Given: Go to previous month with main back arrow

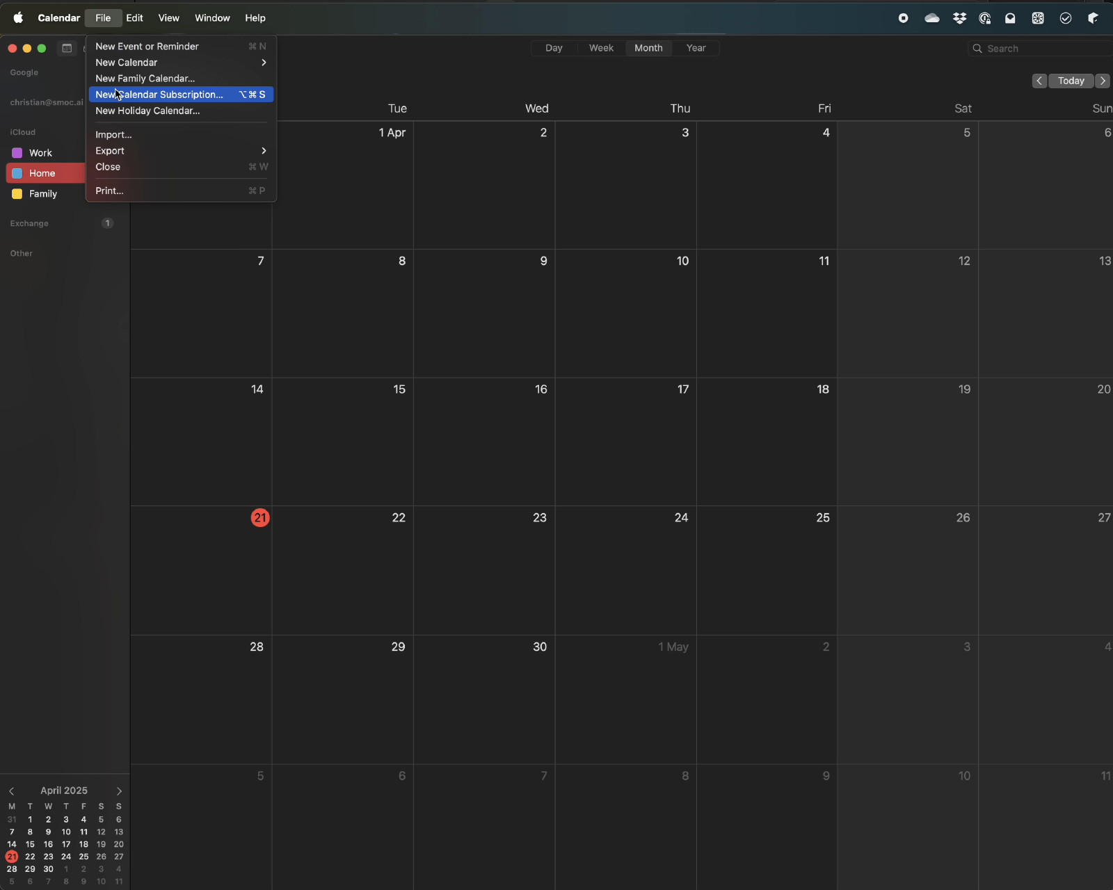Looking at the screenshot, I should (x=1039, y=81).
